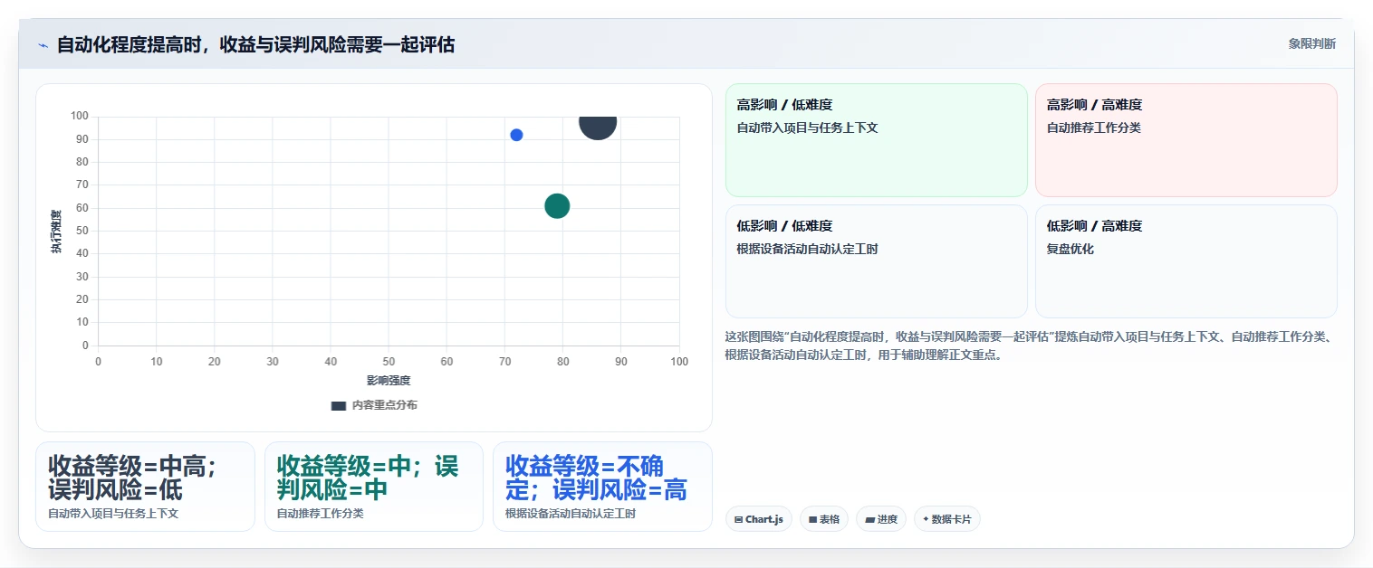Click the 数据卡片 tag chip

tap(946, 519)
